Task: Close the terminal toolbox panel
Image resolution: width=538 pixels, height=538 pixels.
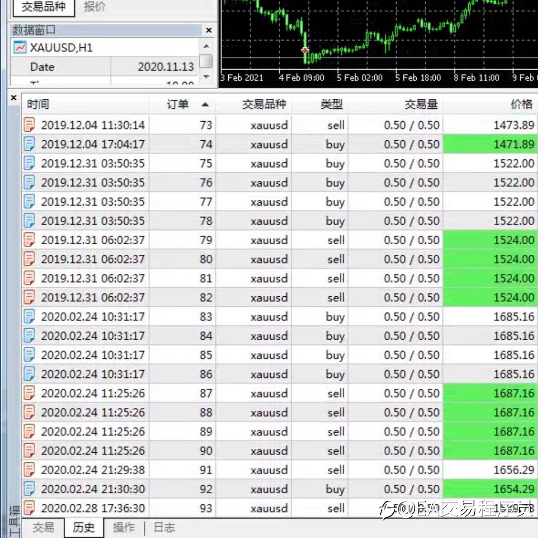Action: pyautogui.click(x=13, y=97)
